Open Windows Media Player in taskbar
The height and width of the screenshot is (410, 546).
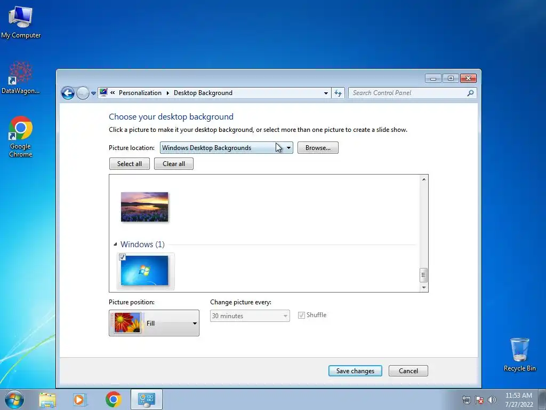click(79, 400)
